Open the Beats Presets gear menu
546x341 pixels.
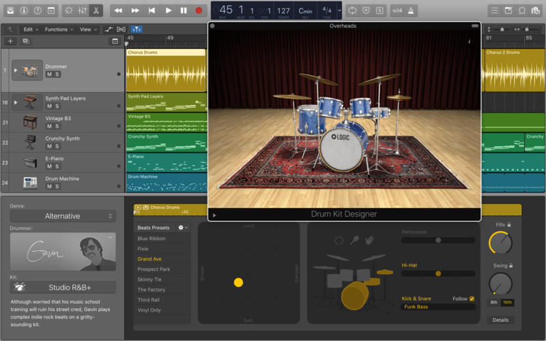click(x=182, y=228)
